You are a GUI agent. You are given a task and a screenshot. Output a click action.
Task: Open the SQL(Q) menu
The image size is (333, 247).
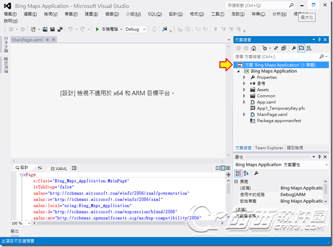point(155,14)
